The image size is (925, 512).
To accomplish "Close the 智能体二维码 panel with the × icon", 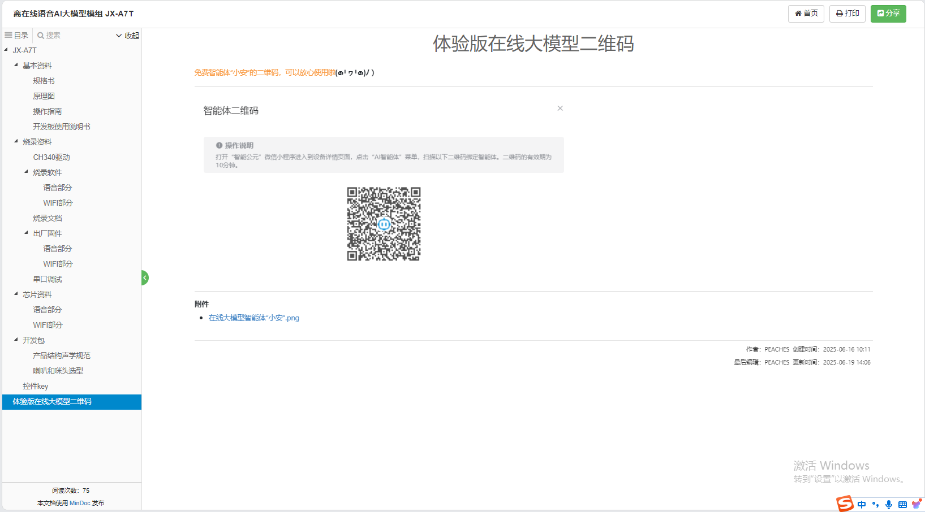I will pyautogui.click(x=560, y=108).
